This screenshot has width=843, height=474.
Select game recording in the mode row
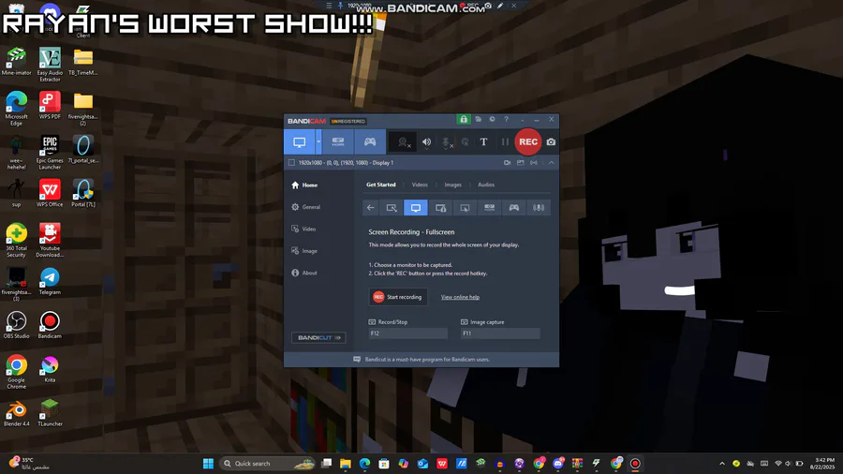514,208
